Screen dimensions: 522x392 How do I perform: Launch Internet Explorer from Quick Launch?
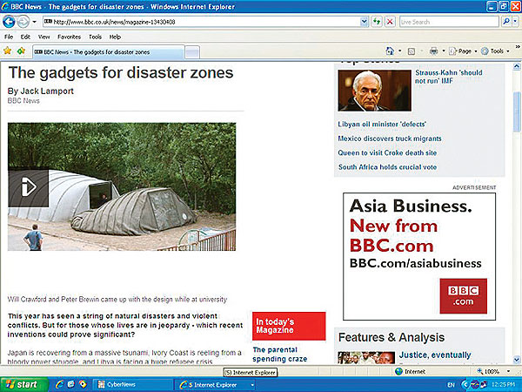coord(60,384)
